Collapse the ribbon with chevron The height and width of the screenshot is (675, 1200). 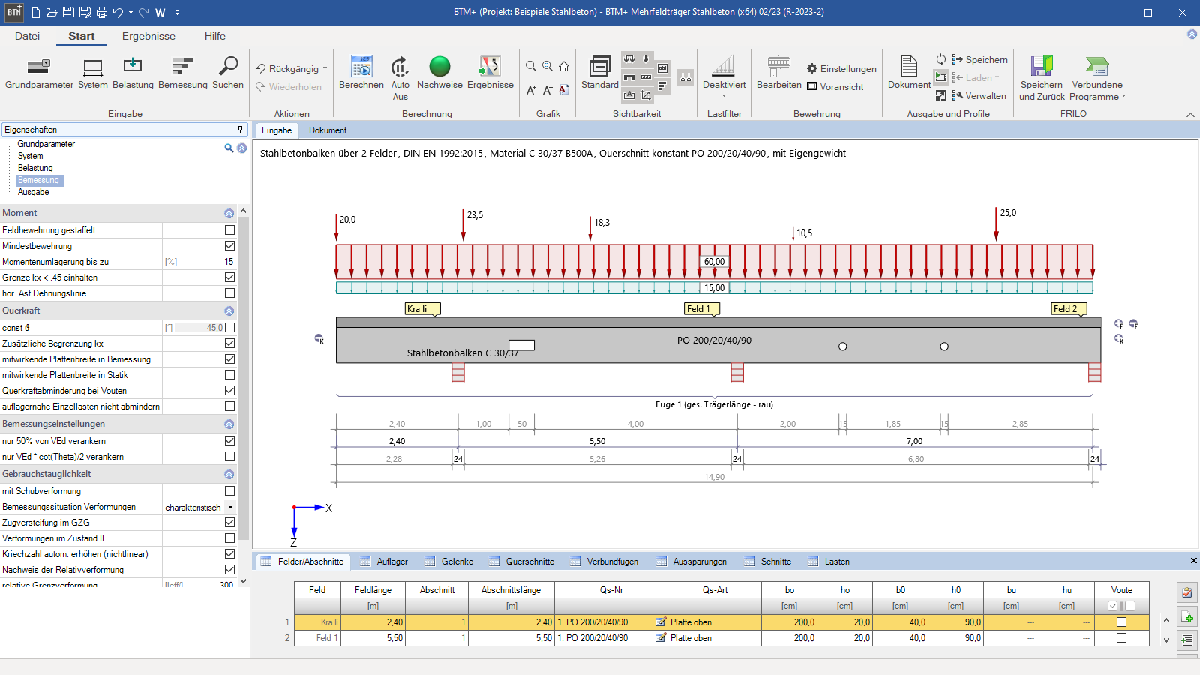[1190, 115]
